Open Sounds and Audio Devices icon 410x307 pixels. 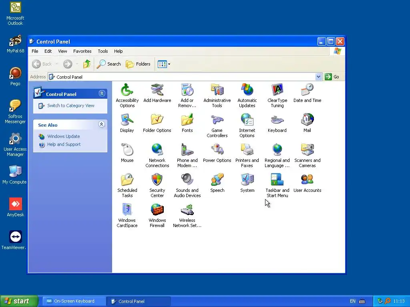pyautogui.click(x=187, y=185)
